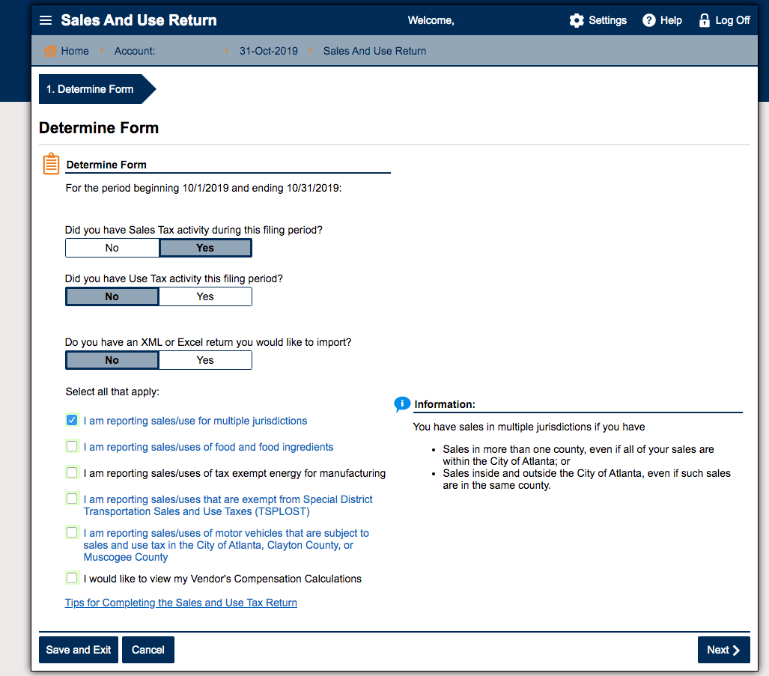Click motor vehicles City of Atlanta label

coord(226,545)
